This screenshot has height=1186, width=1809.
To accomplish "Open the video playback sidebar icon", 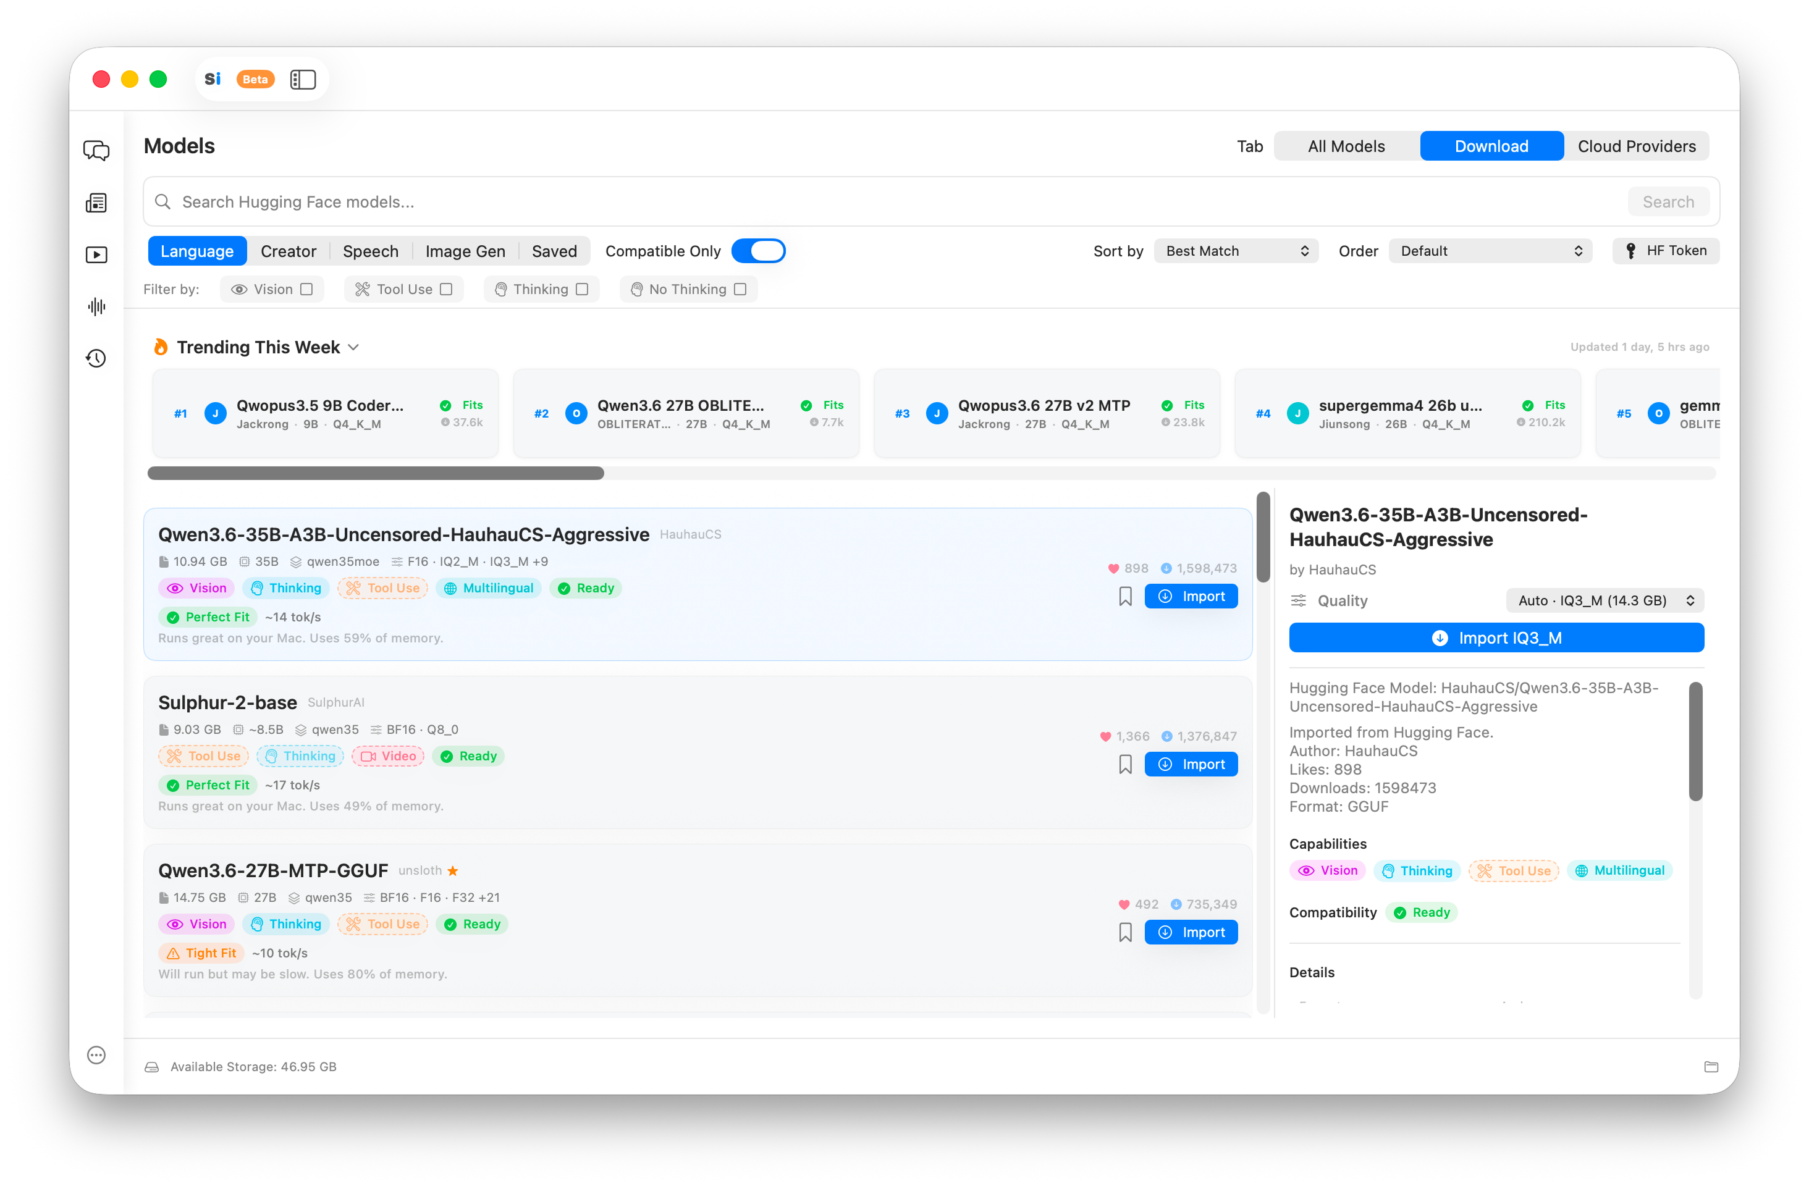I will [x=96, y=254].
